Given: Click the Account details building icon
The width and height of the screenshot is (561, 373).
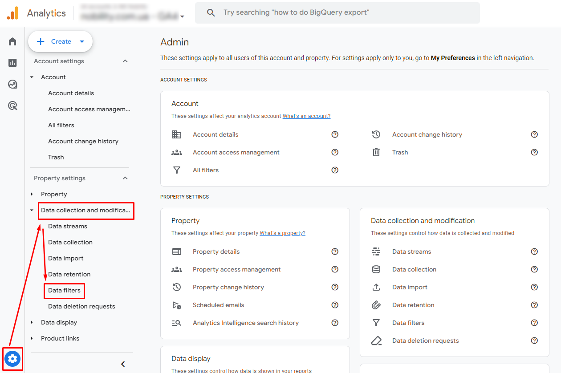Looking at the screenshot, I should coord(177,134).
